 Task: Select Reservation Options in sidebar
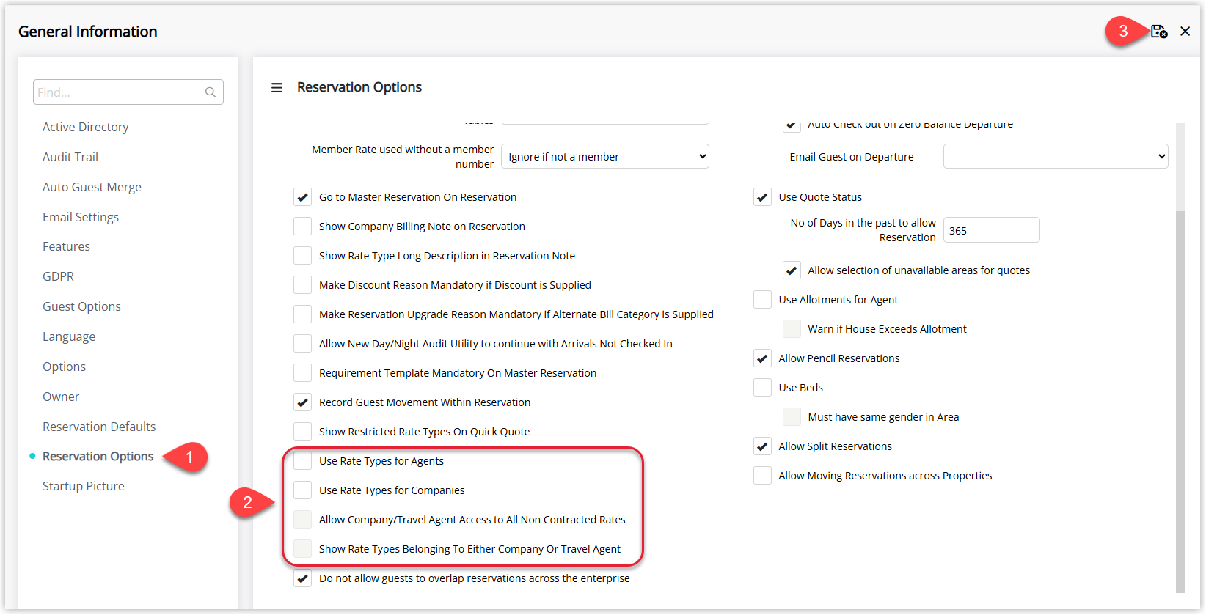click(98, 456)
